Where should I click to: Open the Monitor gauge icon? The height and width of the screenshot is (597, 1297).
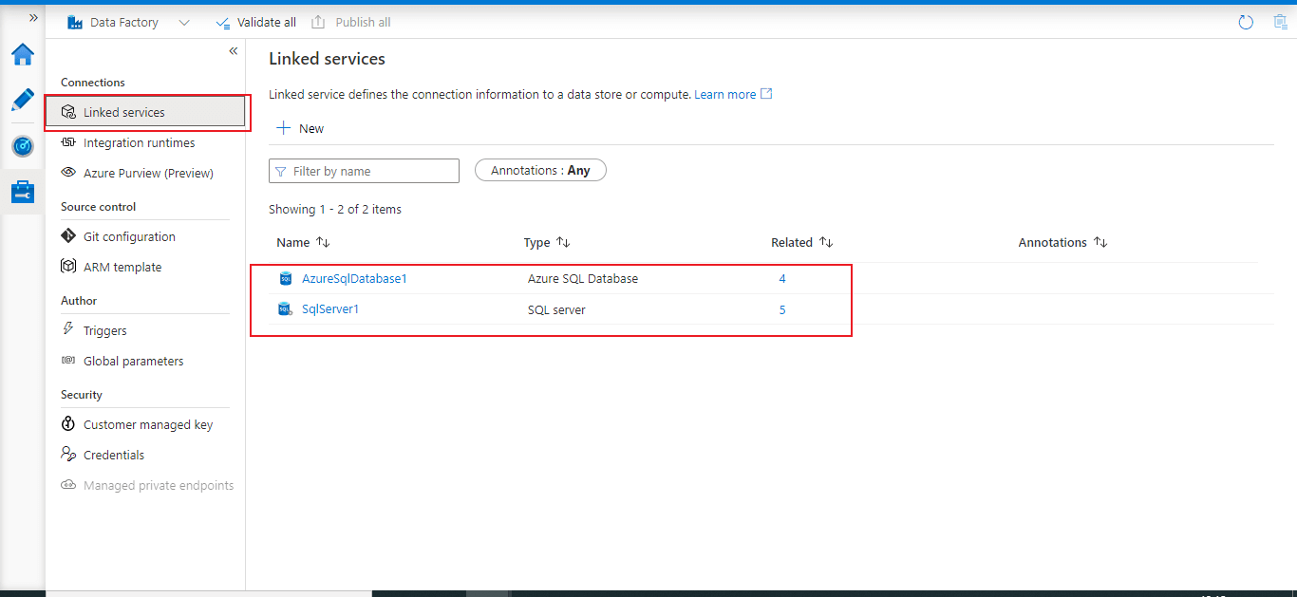tap(23, 146)
